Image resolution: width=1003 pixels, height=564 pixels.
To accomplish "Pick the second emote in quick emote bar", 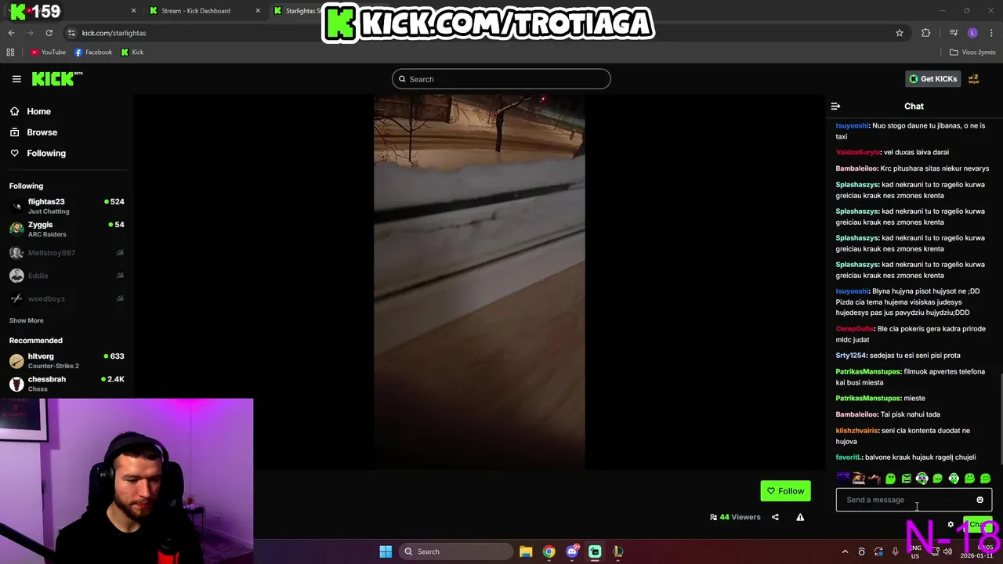I will point(859,478).
